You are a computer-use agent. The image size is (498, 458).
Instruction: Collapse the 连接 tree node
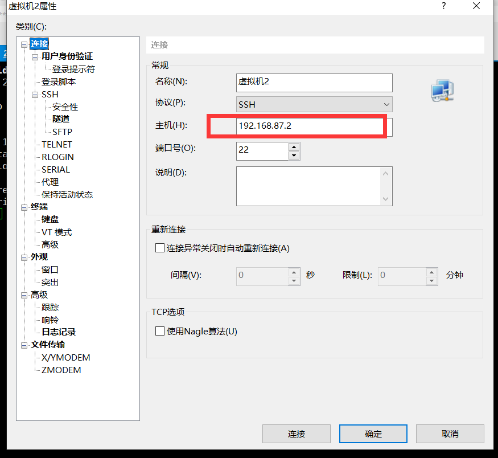24,44
